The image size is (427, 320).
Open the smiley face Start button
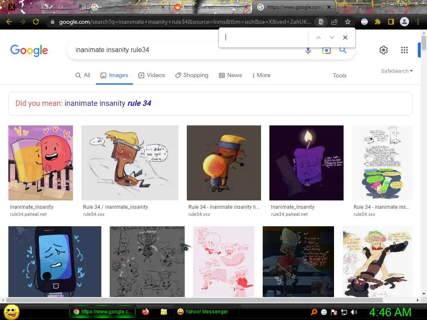pyautogui.click(x=12, y=312)
